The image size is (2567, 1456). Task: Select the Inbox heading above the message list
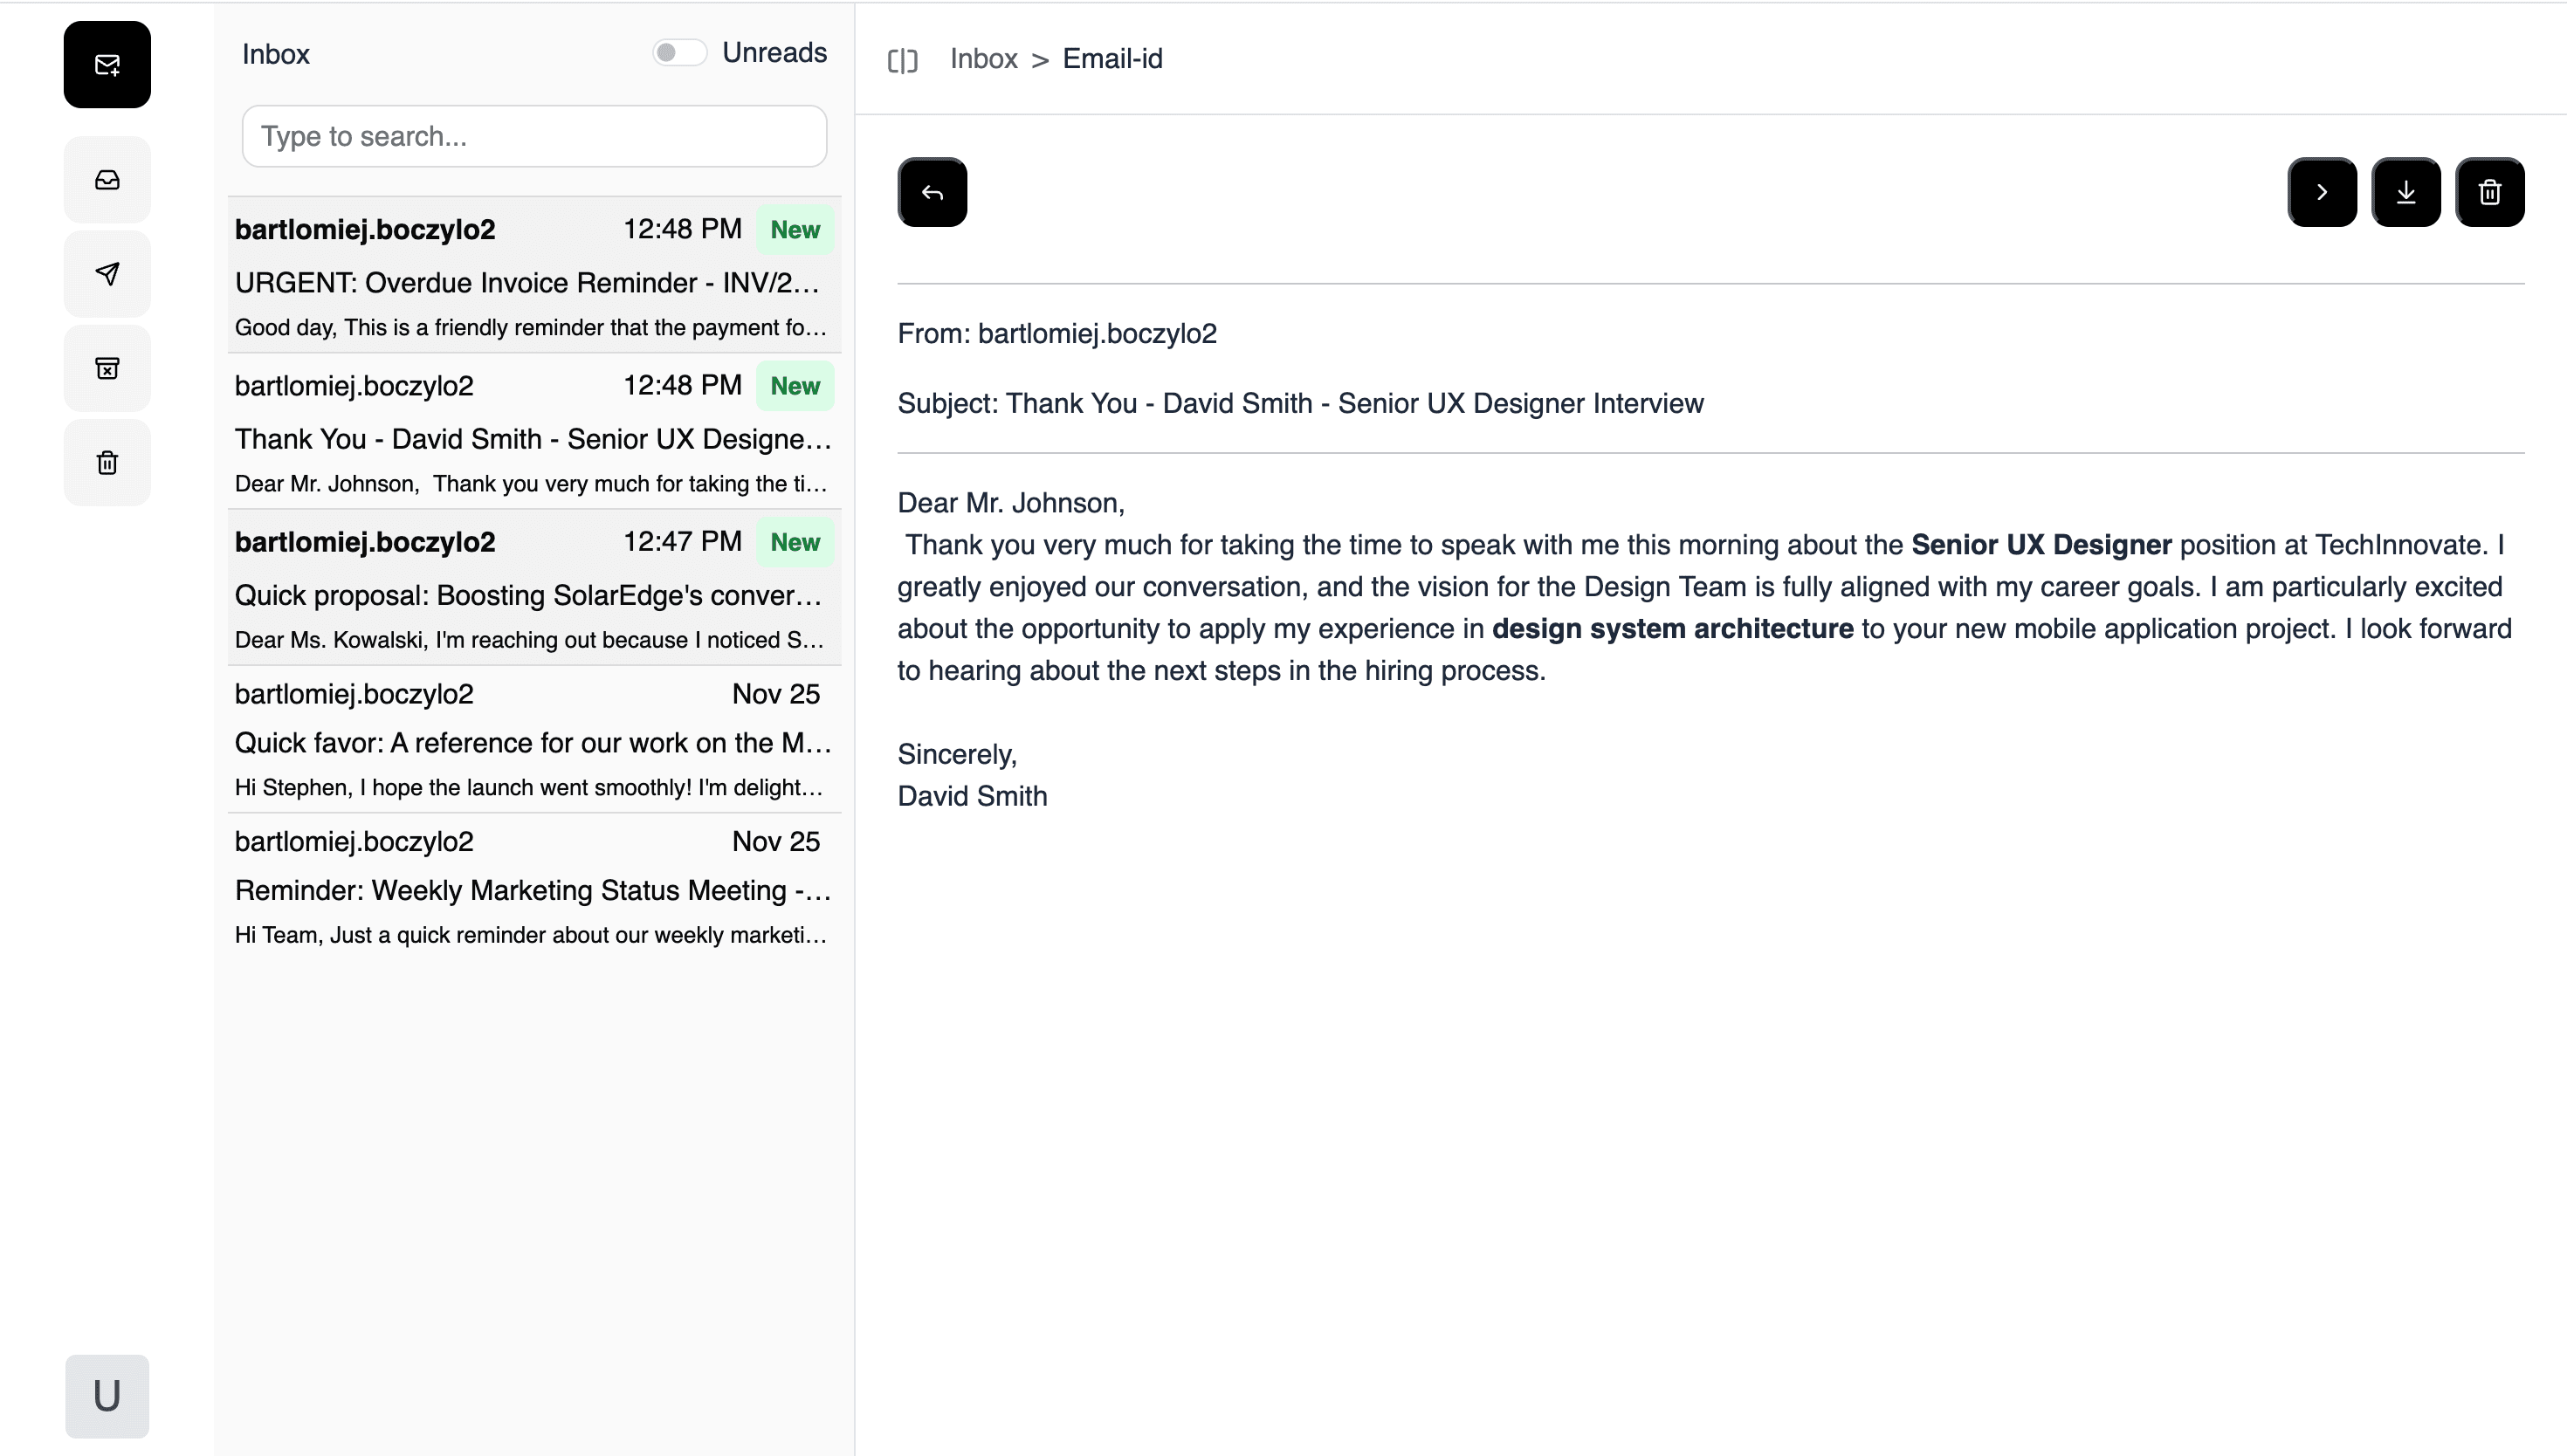[275, 53]
